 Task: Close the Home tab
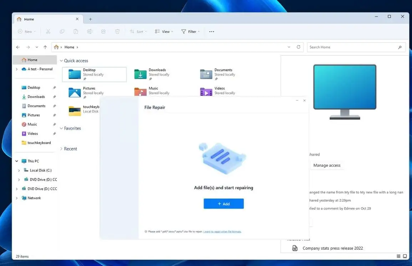point(77,19)
